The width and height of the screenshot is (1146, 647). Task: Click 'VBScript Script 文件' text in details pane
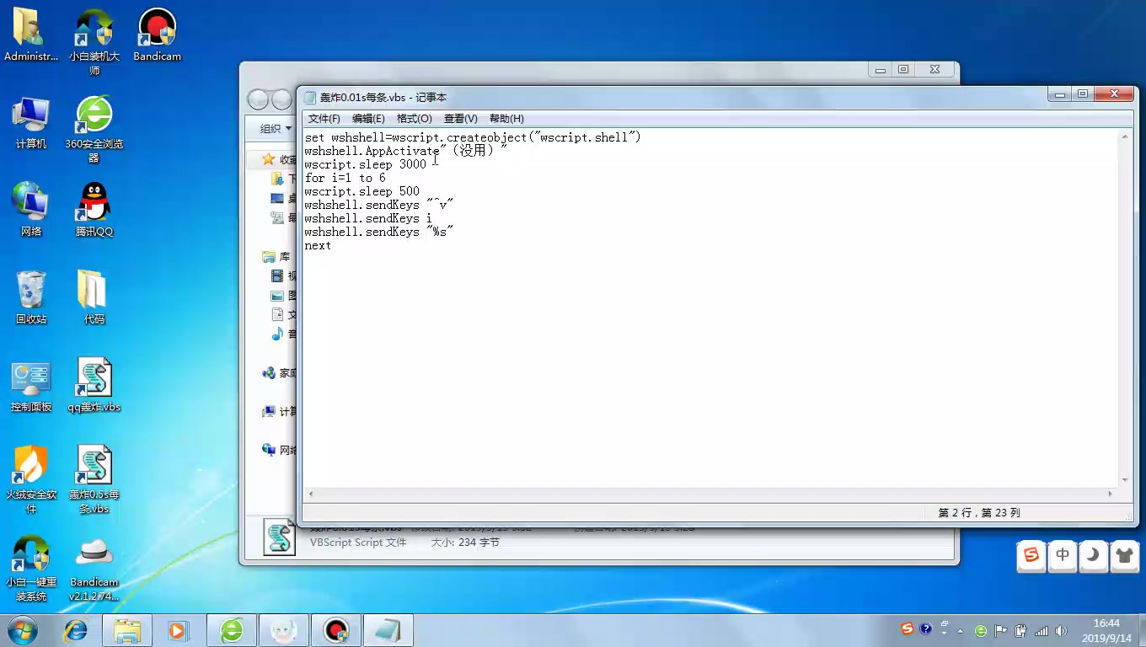[358, 543]
